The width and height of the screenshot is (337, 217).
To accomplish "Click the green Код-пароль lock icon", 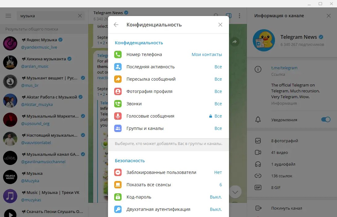I will [x=118, y=197].
